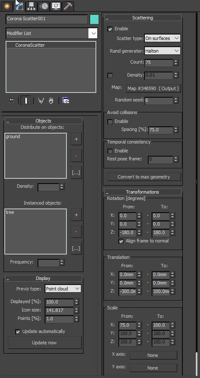Toggle the Density checkbox
Viewport: 200px width, 378px height.
110,75
